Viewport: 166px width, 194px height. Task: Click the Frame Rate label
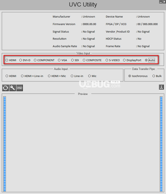point(113,46)
